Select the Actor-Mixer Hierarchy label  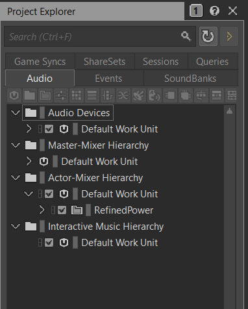pyautogui.click(x=95, y=178)
